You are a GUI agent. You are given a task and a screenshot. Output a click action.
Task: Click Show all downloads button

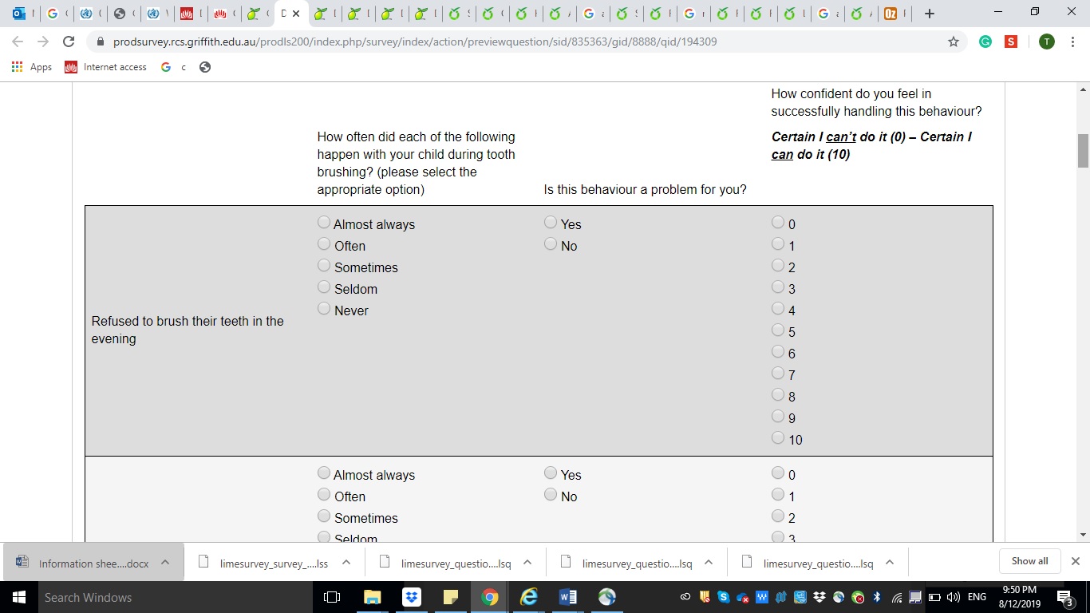pos(1029,561)
